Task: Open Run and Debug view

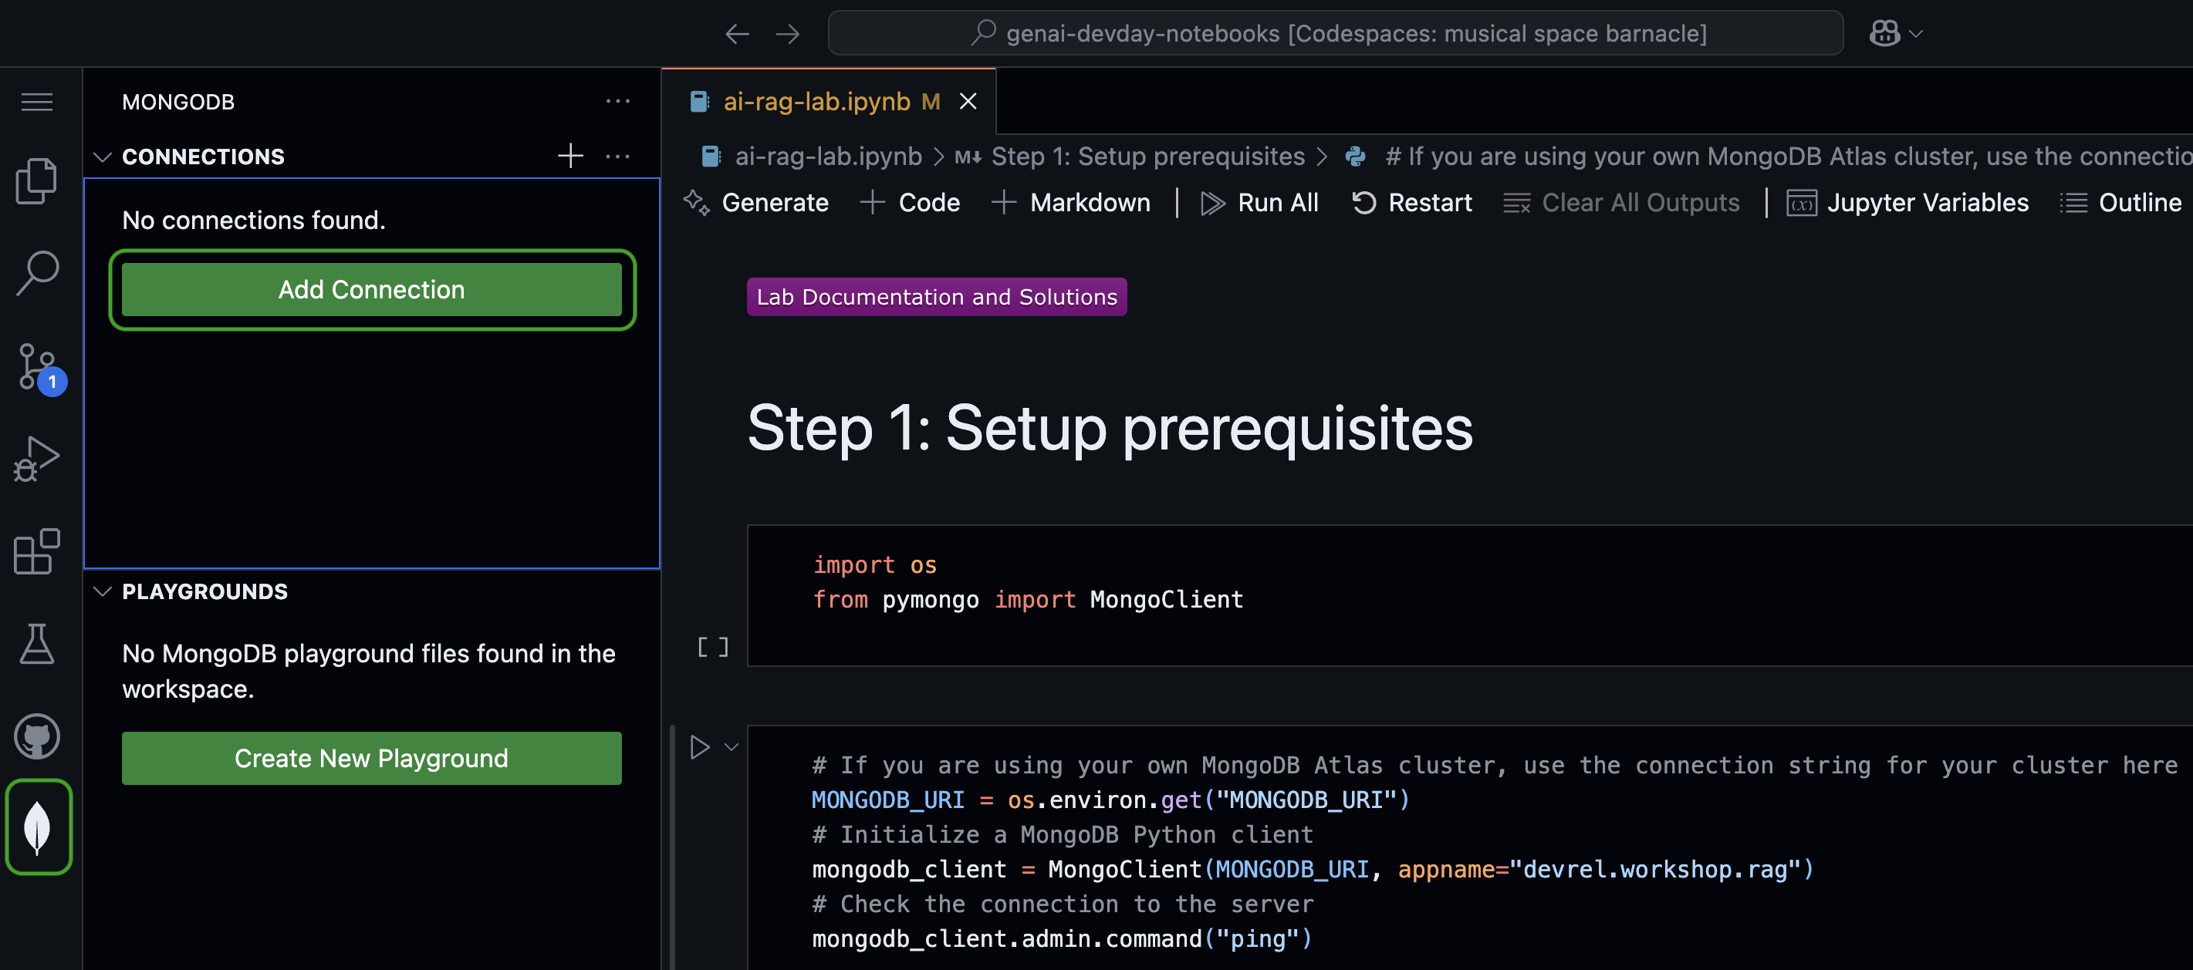Action: pos(36,460)
